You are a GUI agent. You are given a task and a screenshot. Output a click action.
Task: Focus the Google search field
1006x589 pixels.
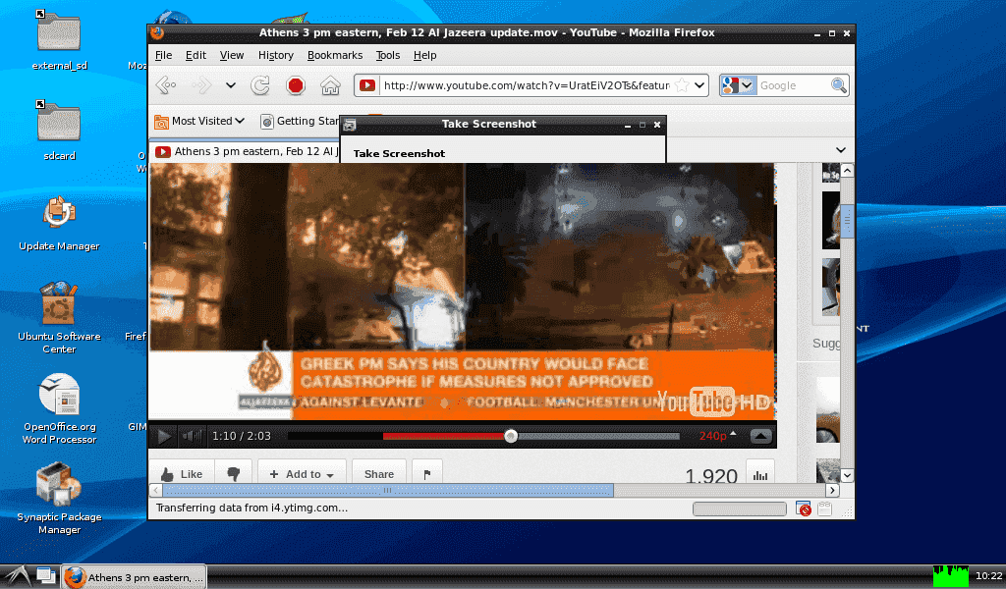point(793,85)
